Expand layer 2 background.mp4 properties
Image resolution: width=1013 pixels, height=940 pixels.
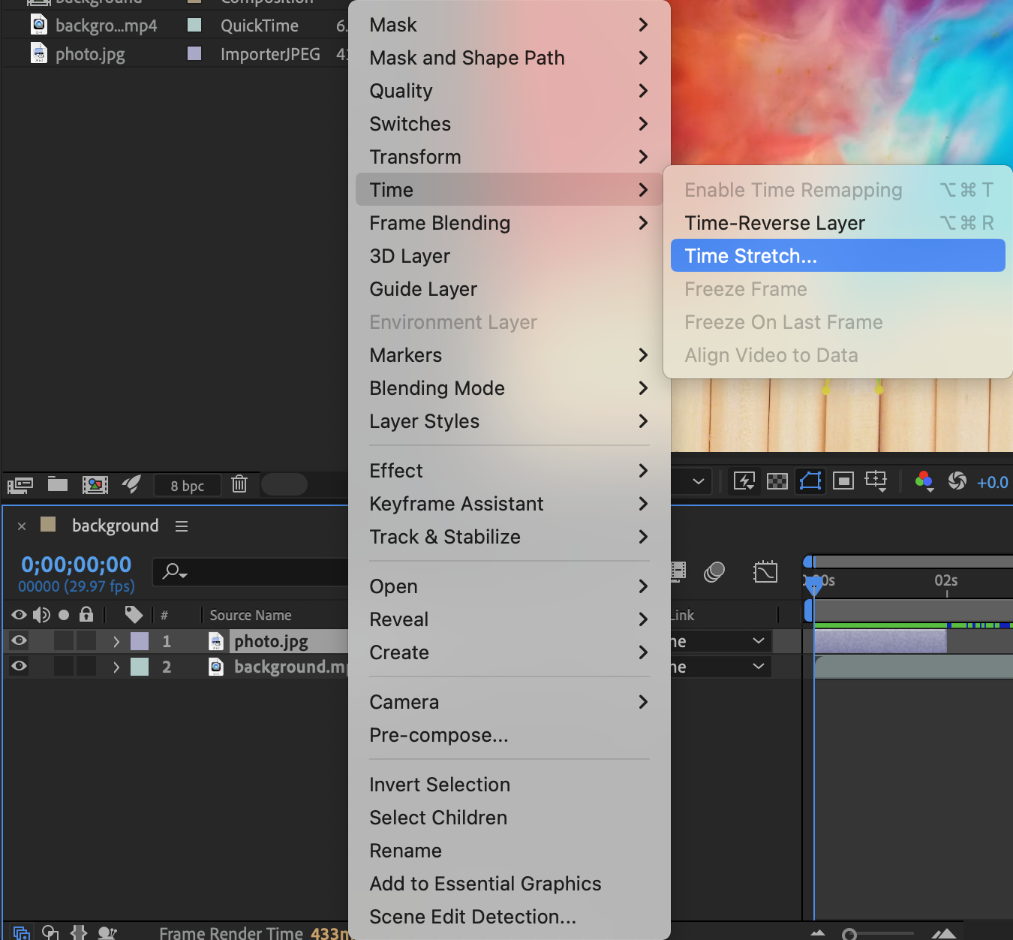tap(116, 667)
